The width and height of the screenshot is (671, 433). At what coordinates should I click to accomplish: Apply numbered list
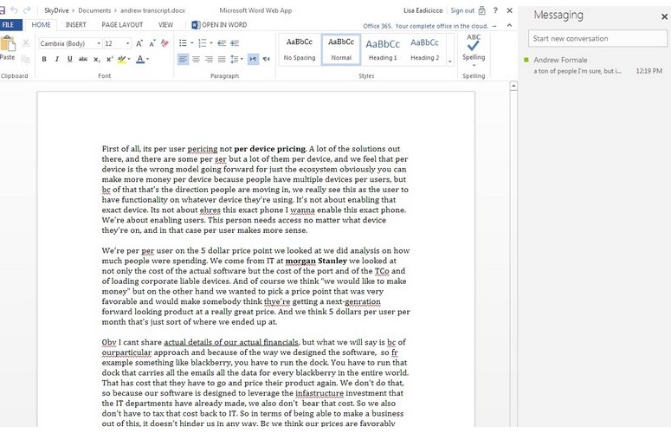203,43
